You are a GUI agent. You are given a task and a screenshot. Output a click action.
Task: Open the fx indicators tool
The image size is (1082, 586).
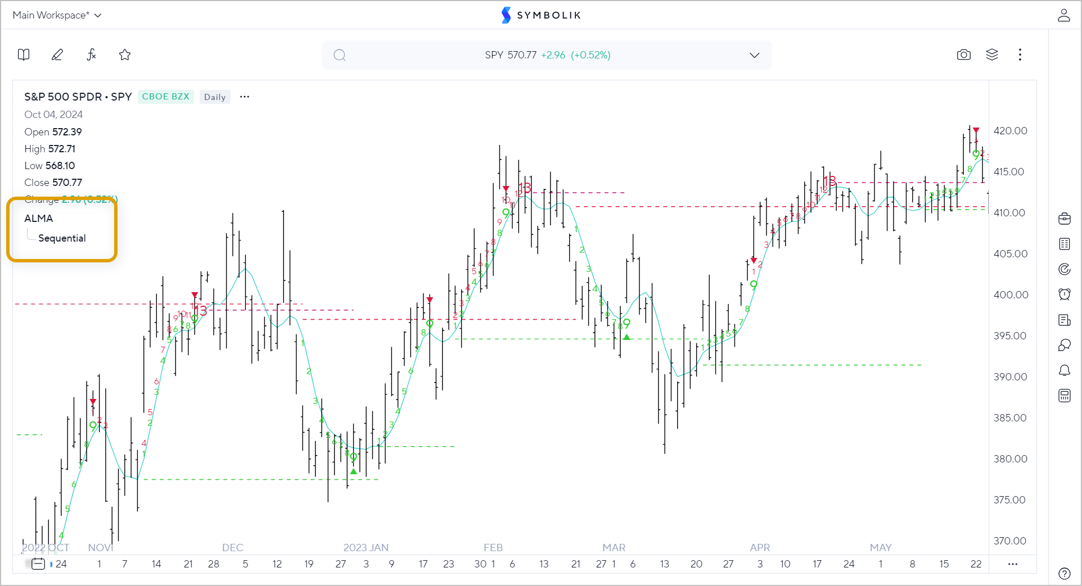coord(91,54)
